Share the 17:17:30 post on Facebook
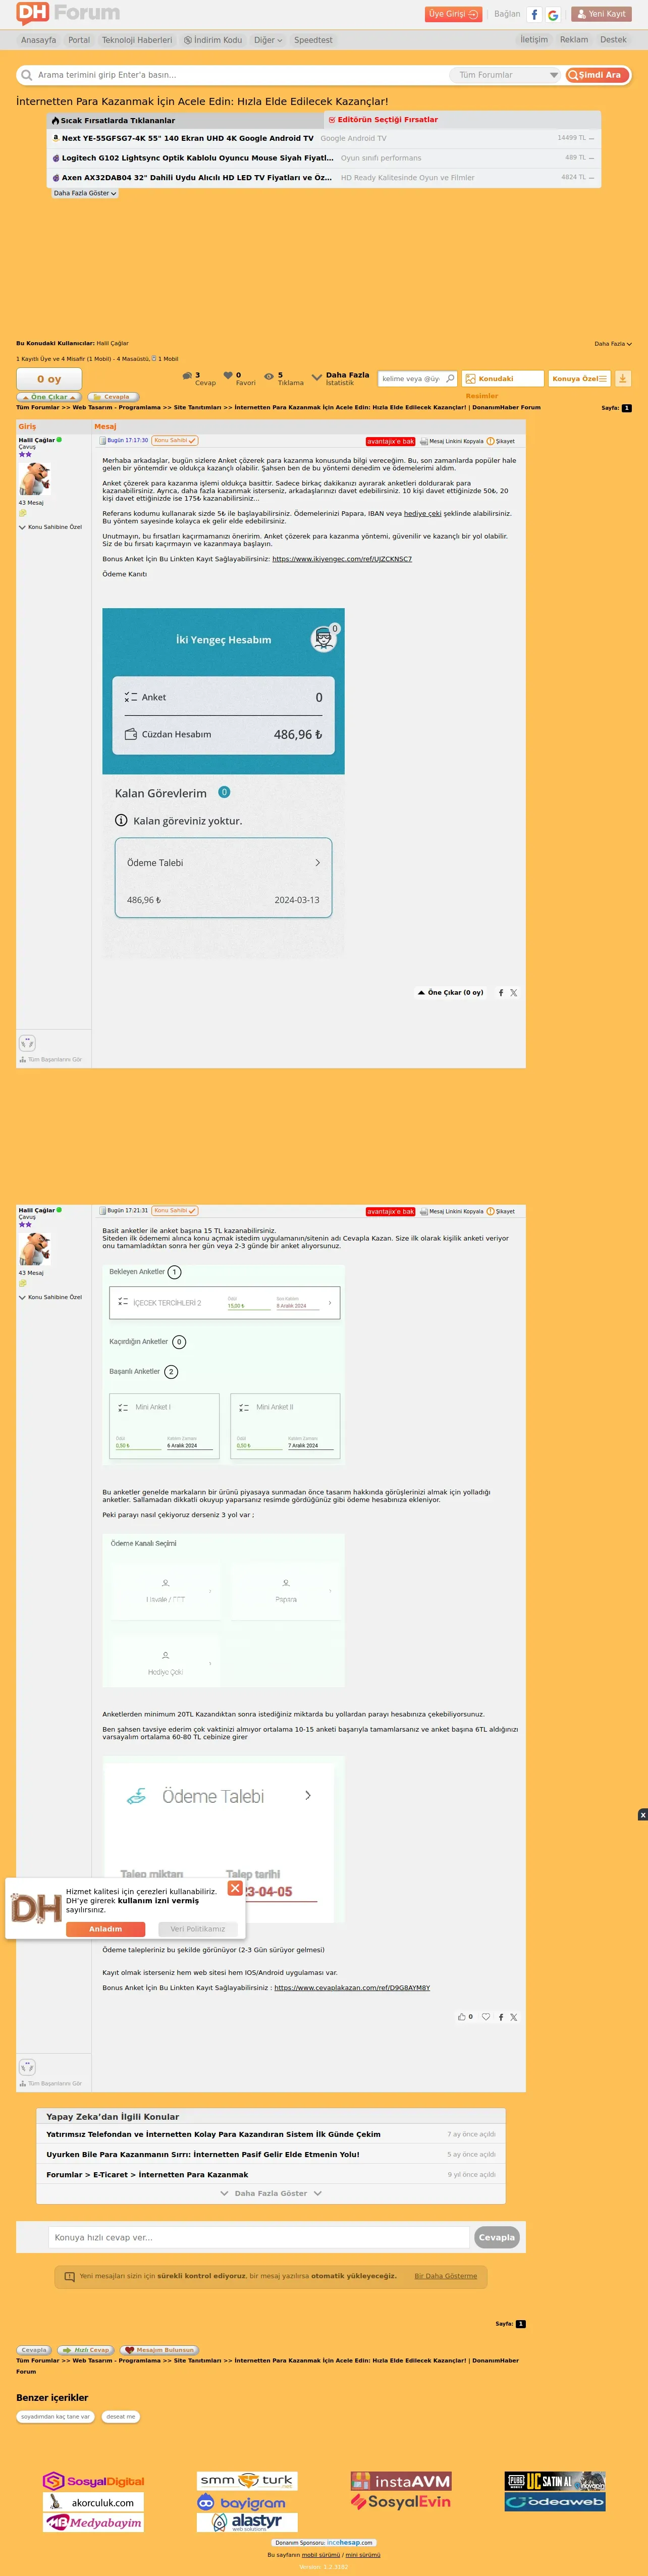Image resolution: width=648 pixels, height=2576 pixels. 501,993
